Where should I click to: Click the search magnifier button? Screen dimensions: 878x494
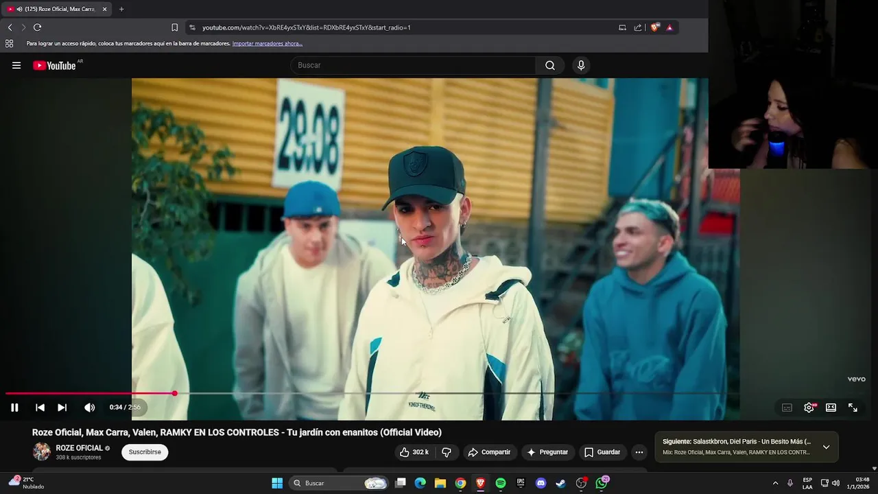tap(550, 65)
